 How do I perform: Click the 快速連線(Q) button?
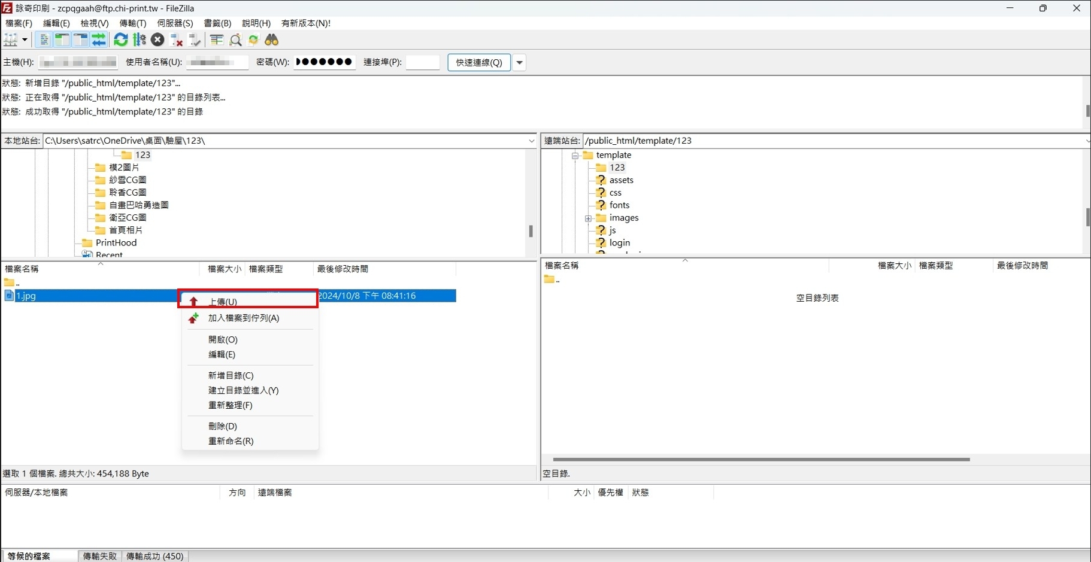coord(478,62)
